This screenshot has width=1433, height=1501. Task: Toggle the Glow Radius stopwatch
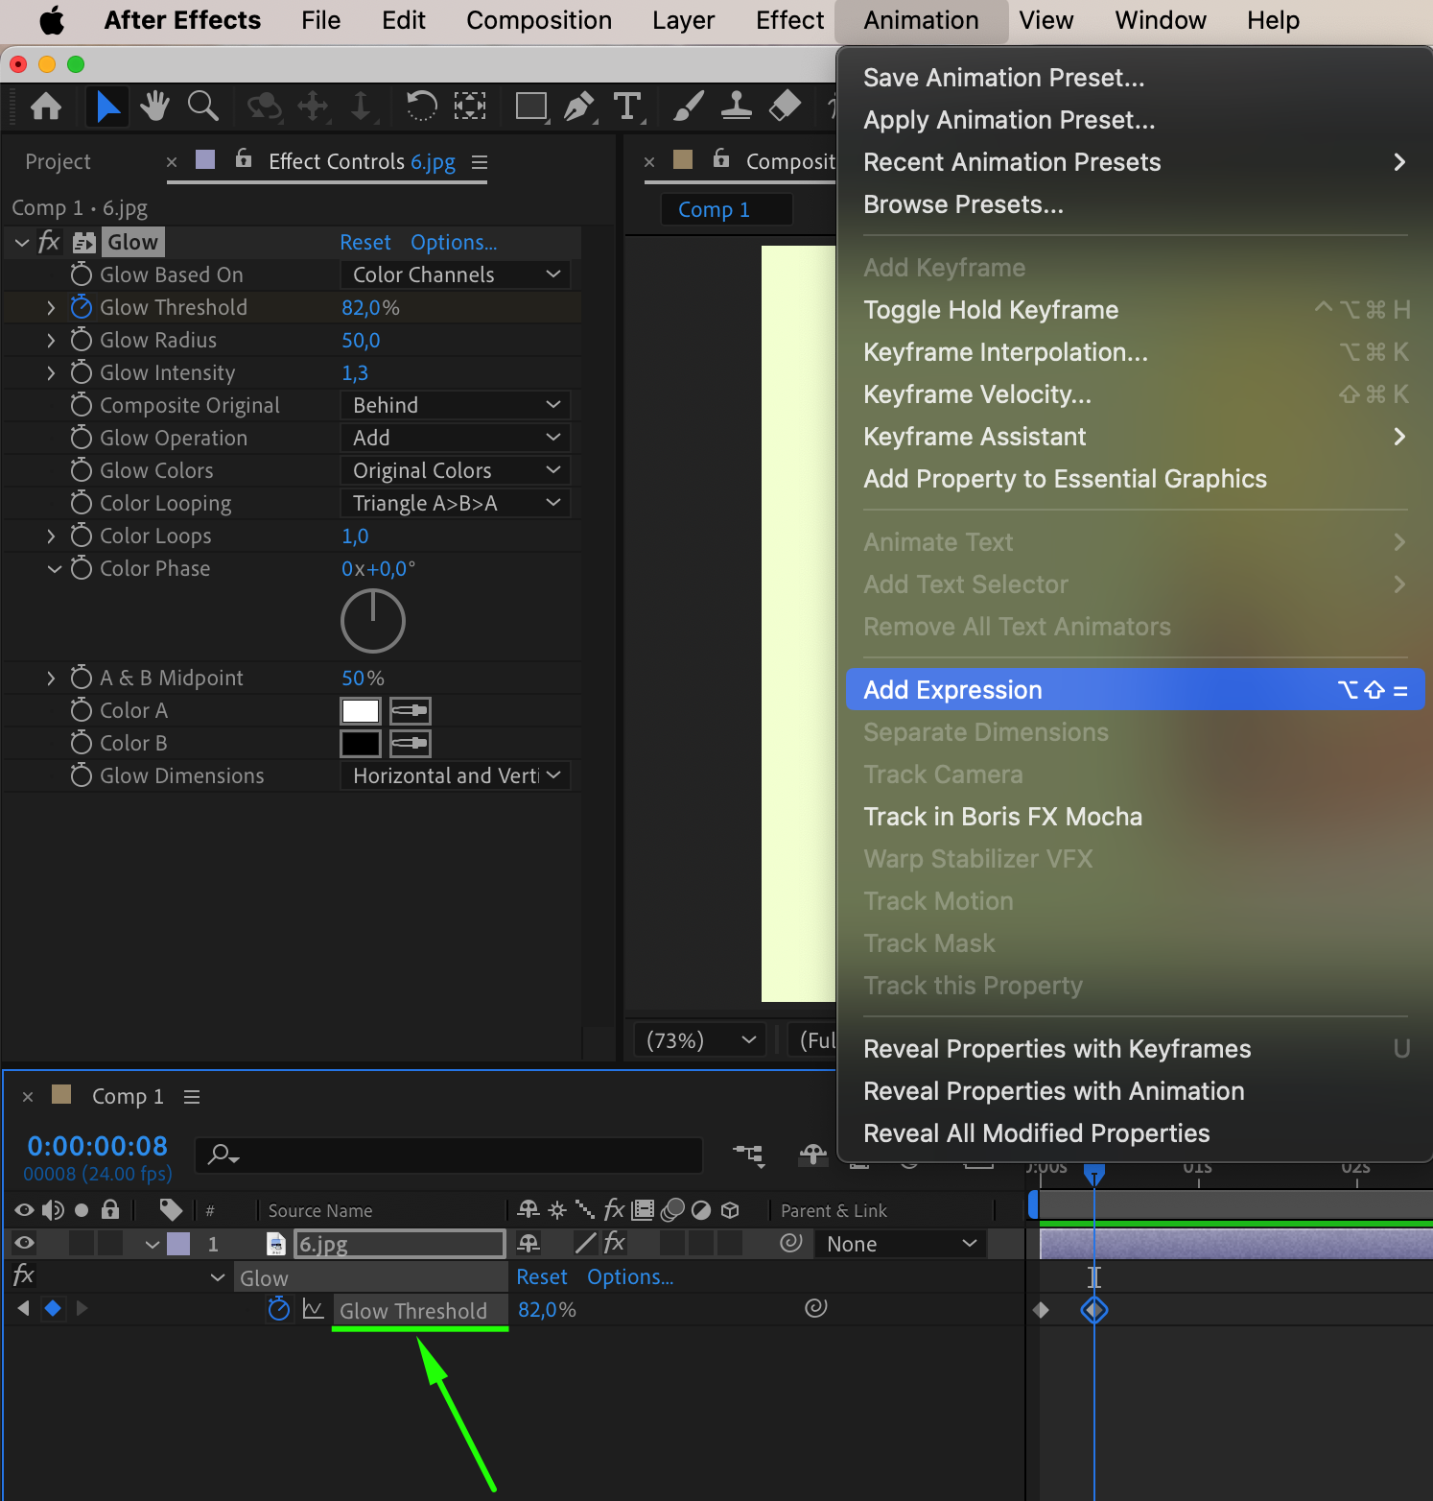(x=82, y=340)
